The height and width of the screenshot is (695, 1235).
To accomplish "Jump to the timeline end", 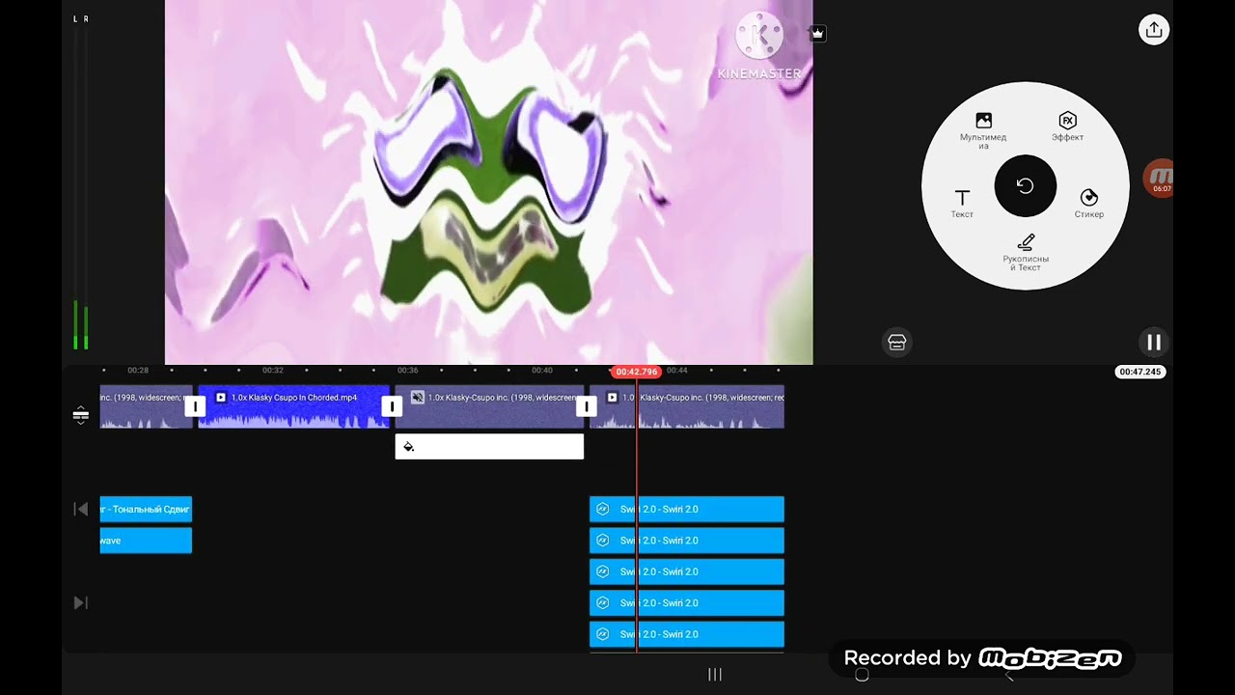I will 81,602.
